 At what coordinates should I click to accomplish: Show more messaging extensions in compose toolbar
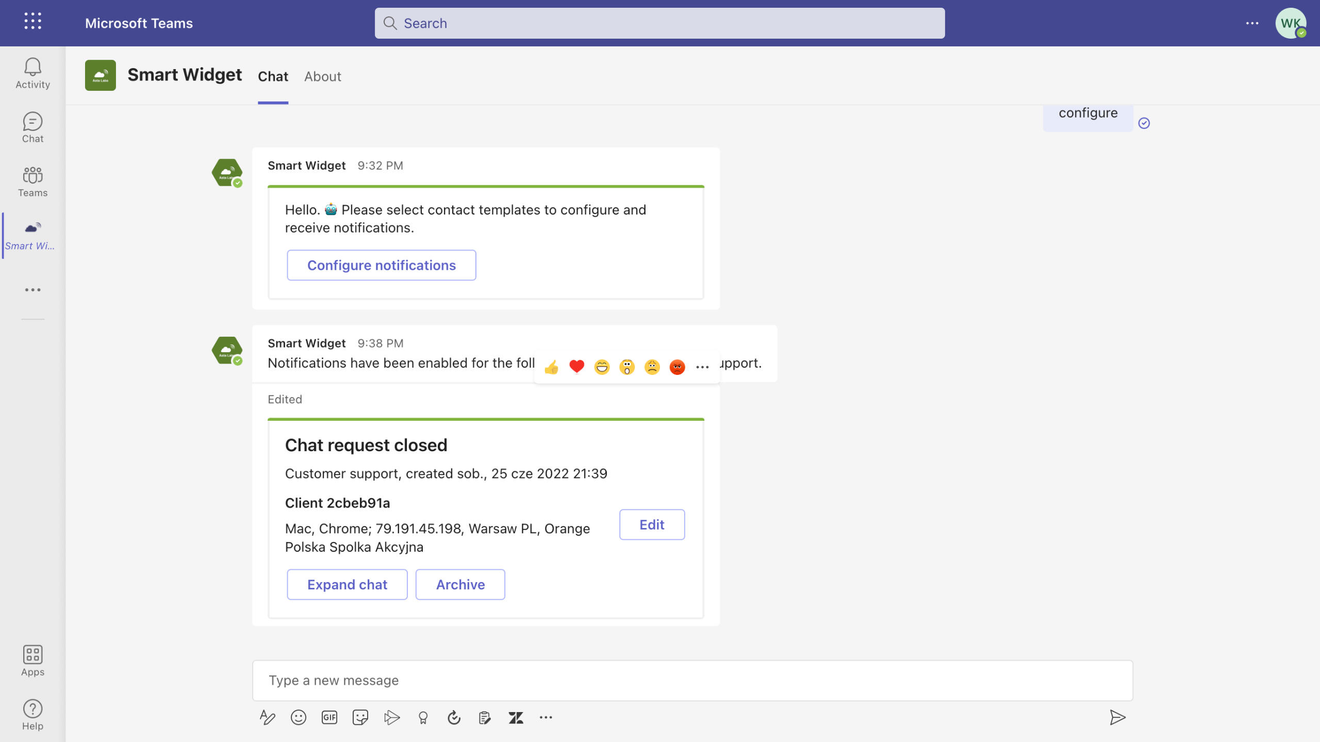pos(546,717)
